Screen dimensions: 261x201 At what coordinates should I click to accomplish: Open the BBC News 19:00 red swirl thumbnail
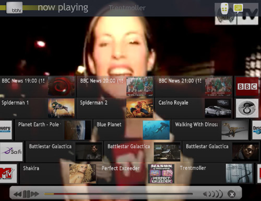61,87
